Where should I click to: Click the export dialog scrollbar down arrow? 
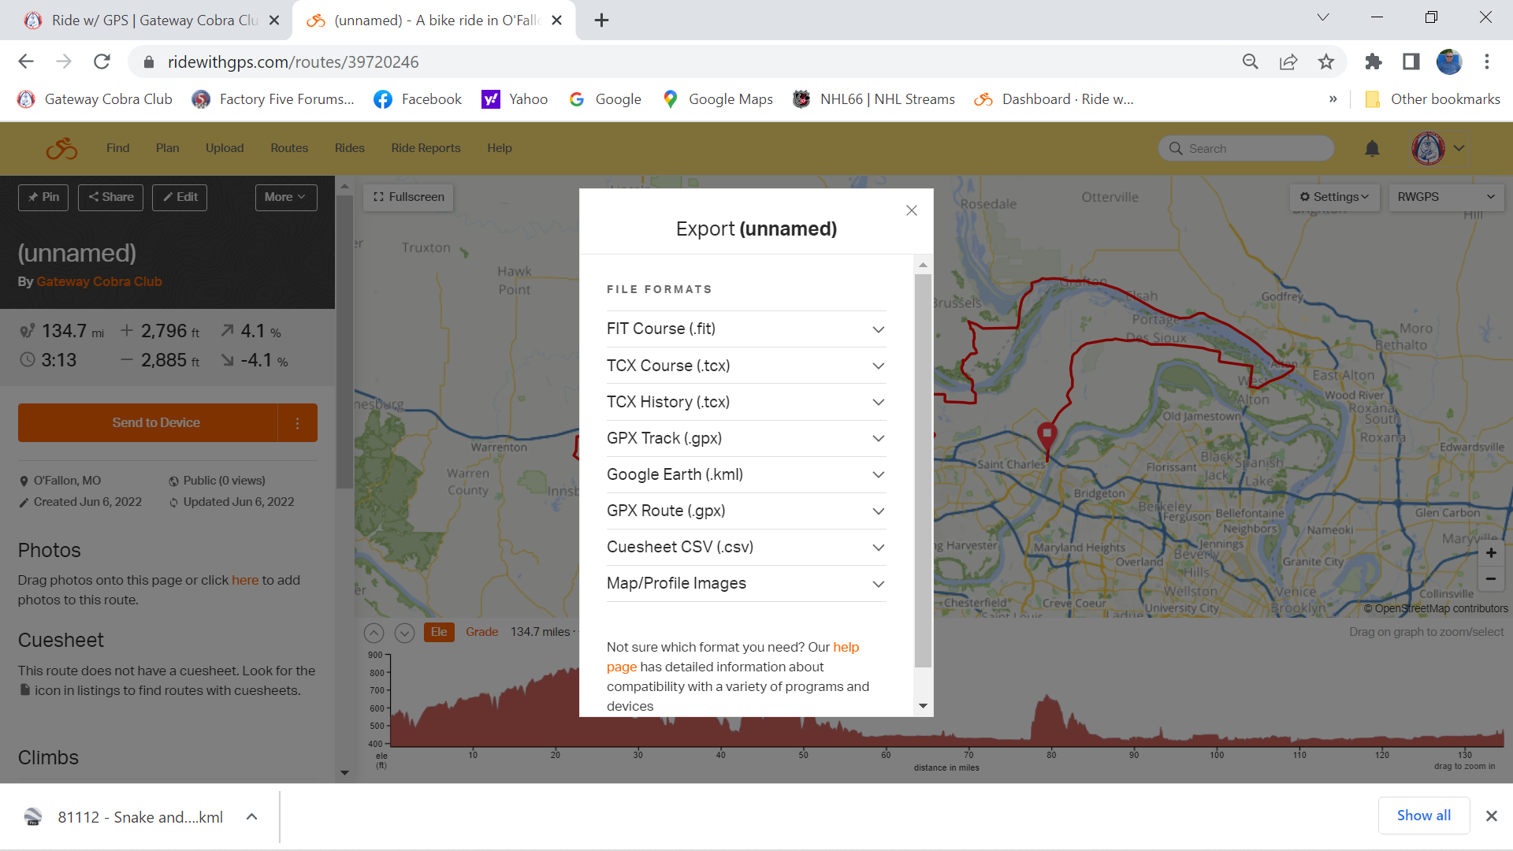923,706
